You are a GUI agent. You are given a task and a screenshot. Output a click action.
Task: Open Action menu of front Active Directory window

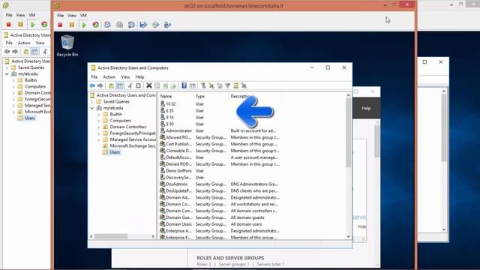tap(109, 77)
